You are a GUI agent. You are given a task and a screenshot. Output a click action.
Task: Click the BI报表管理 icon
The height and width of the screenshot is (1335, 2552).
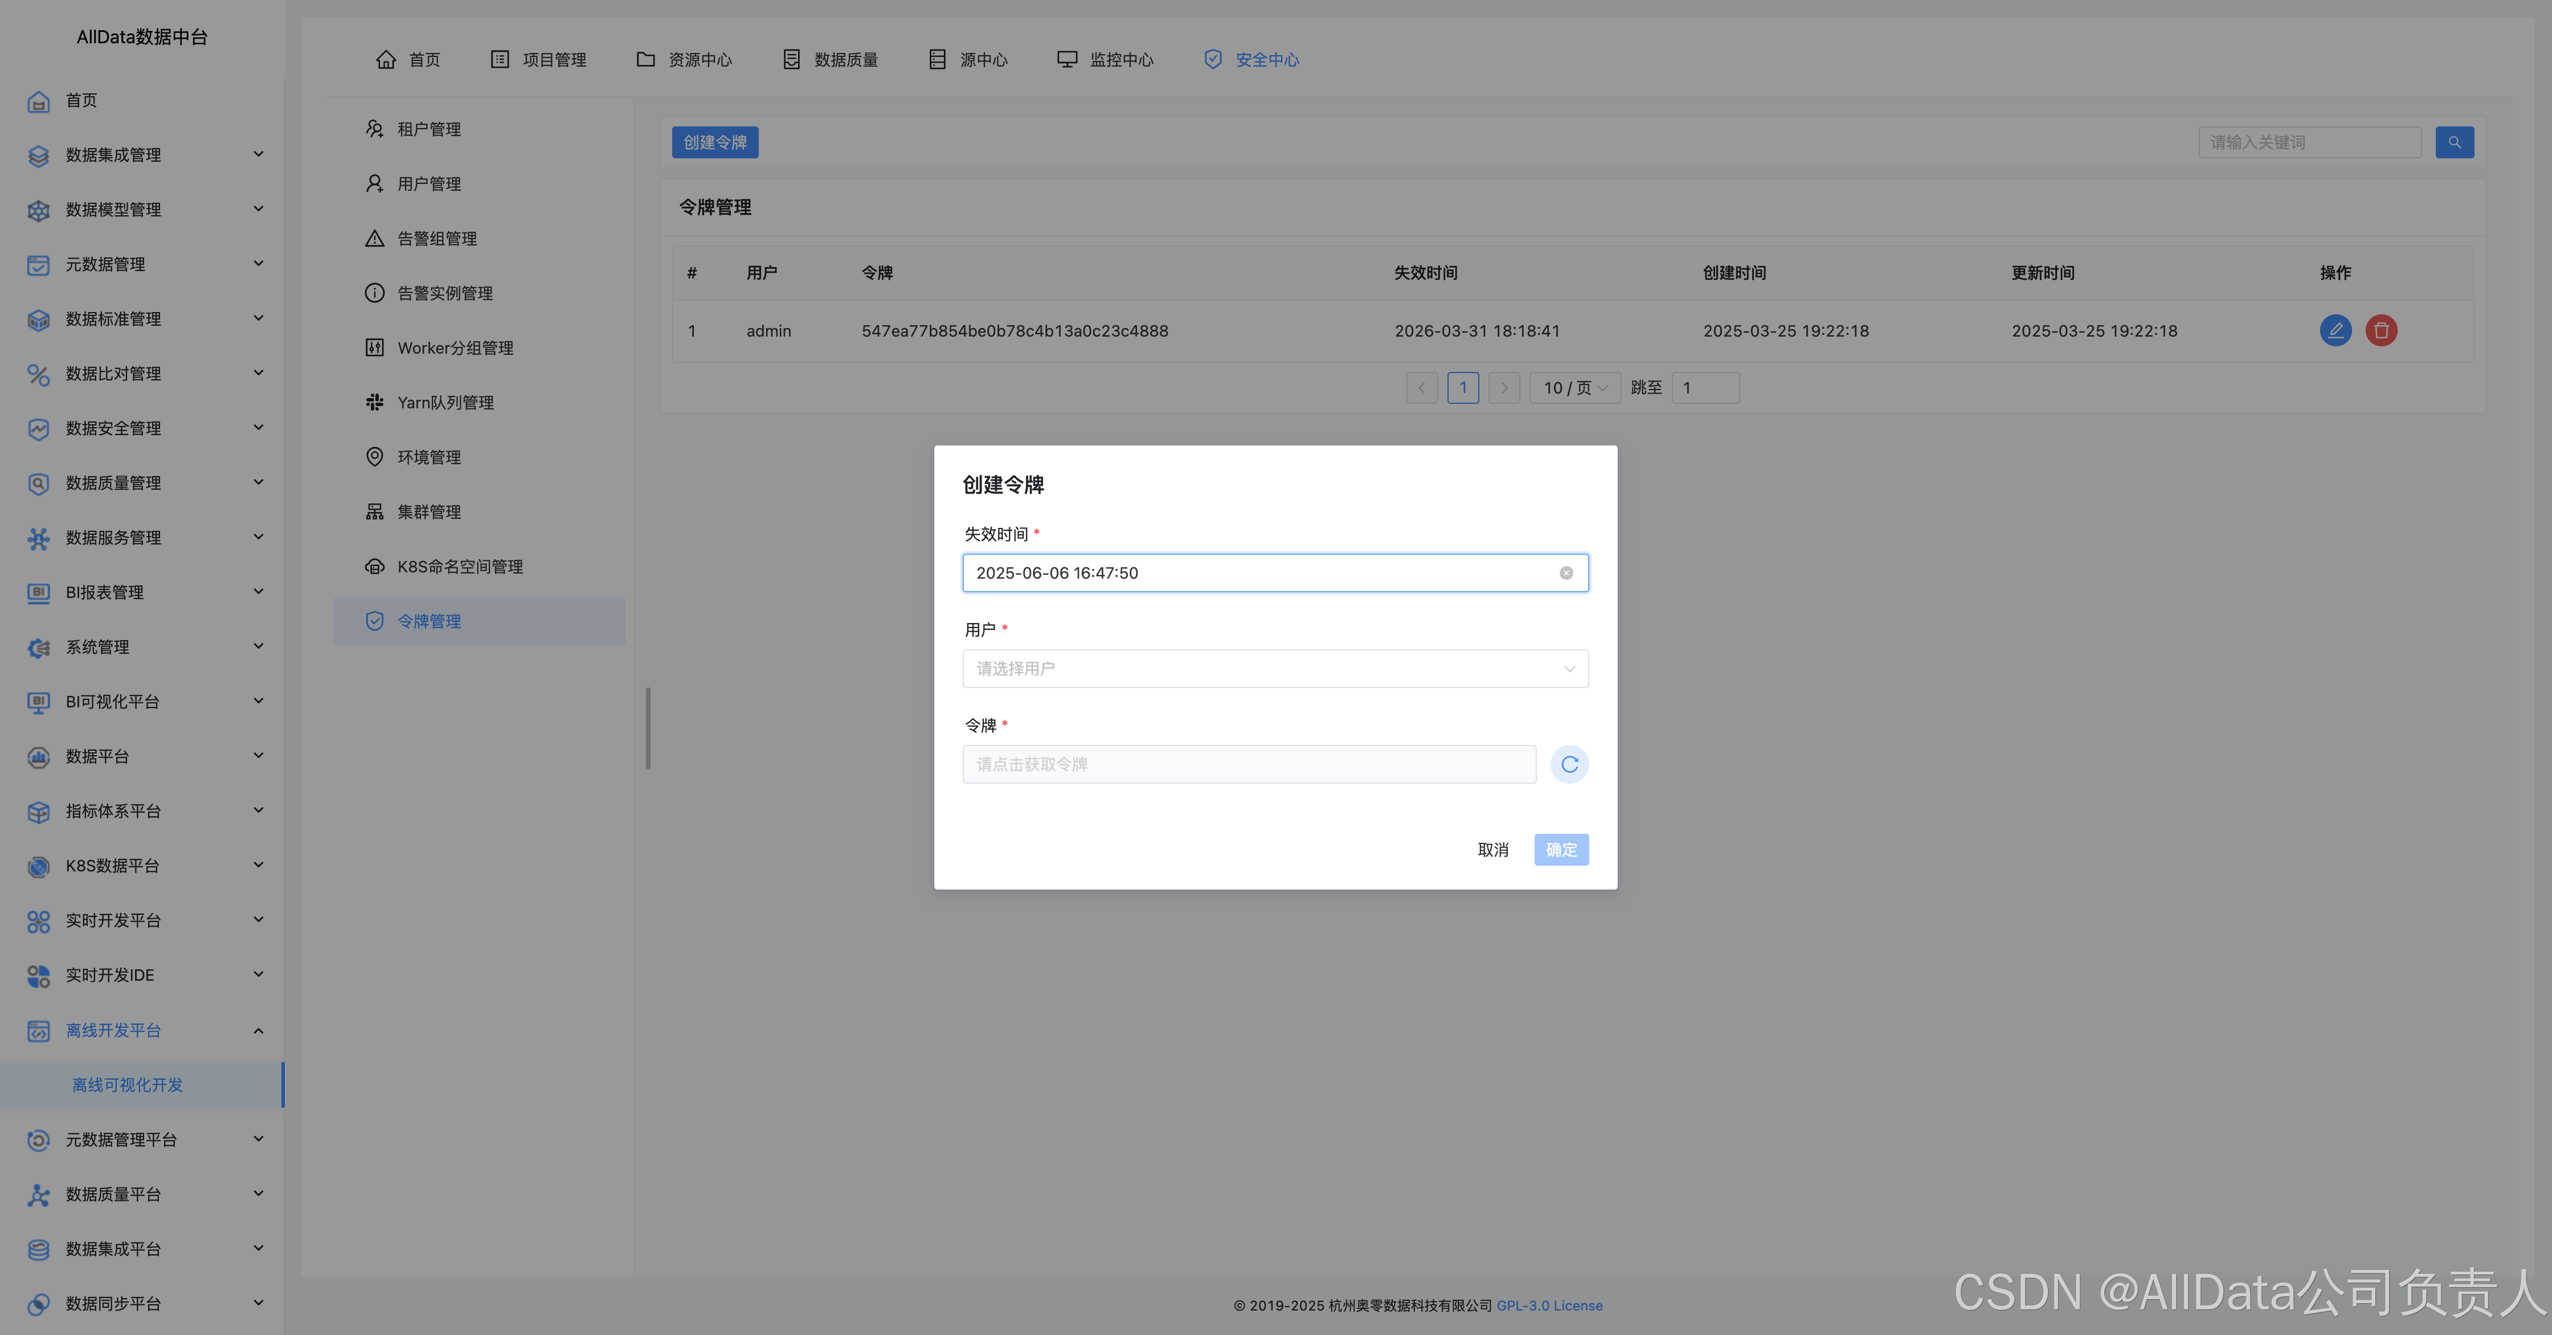[39, 592]
